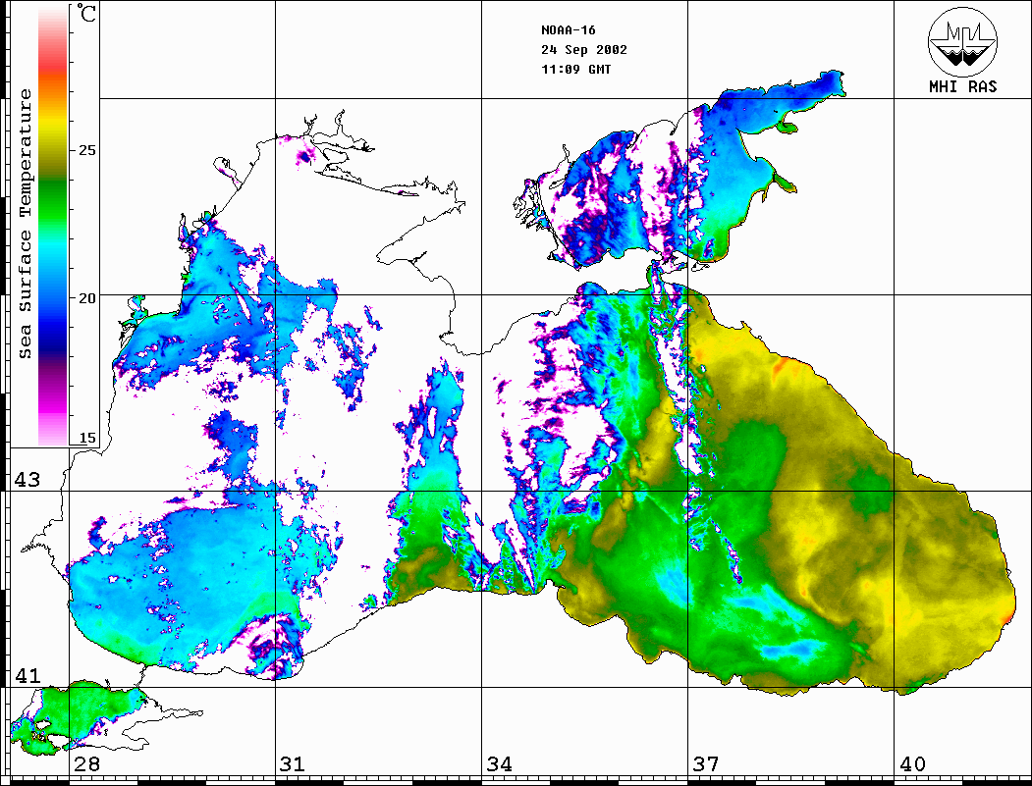Image resolution: width=1032 pixels, height=786 pixels.
Task: Select the time '11:09 GMT'
Action: [575, 70]
